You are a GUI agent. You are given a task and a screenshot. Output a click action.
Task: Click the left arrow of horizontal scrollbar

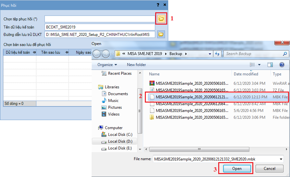point(146,149)
